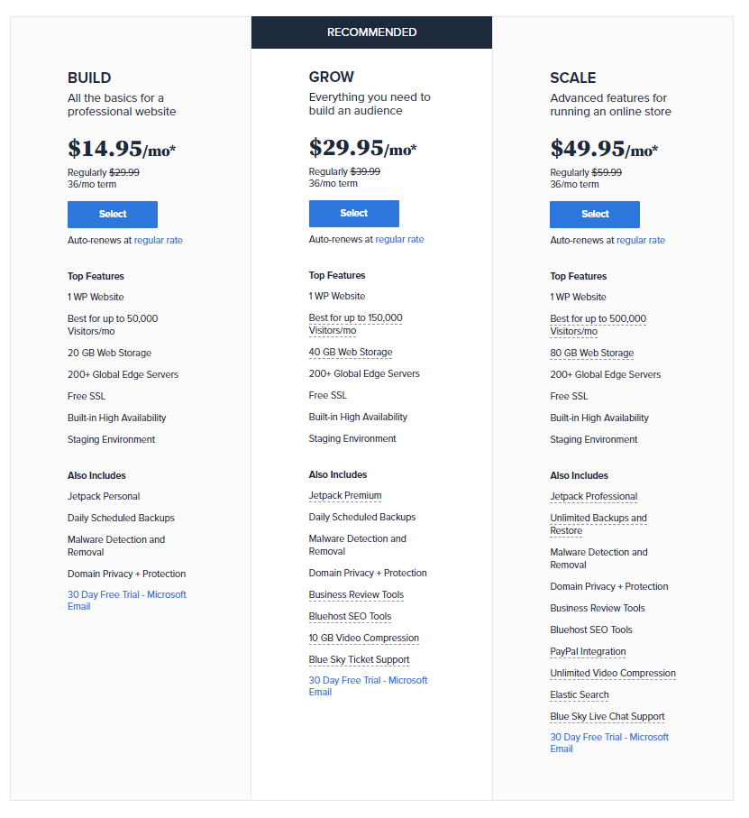Click Jetpack Premium tooltip text
The width and height of the screenshot is (749, 818).
click(345, 496)
